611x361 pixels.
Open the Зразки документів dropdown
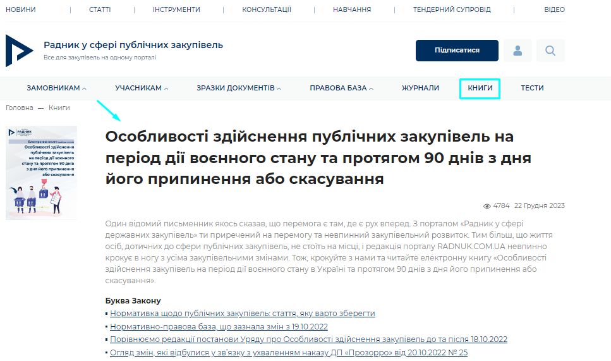click(x=238, y=88)
